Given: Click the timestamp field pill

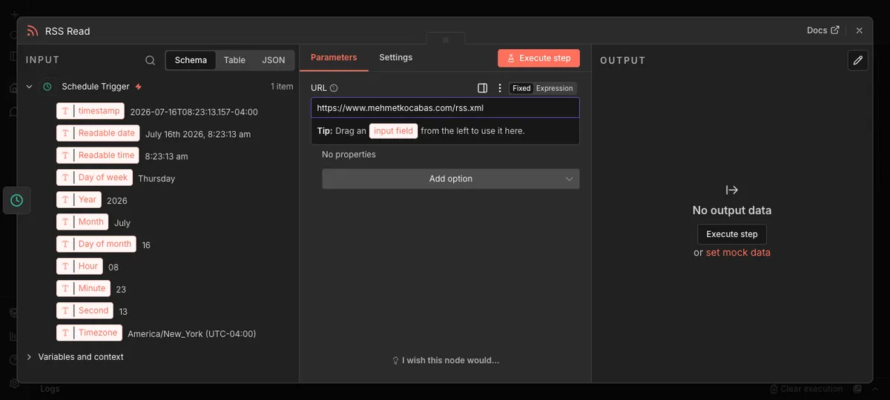Looking at the screenshot, I should coord(90,111).
